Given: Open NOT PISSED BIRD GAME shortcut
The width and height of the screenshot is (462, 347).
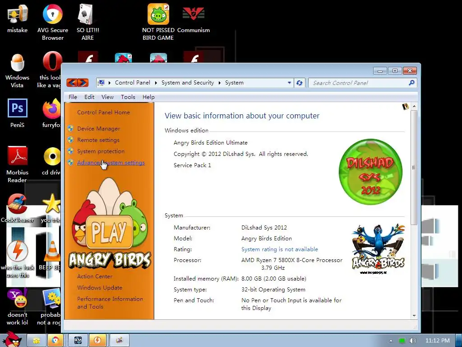Looking at the screenshot, I should 158,22.
